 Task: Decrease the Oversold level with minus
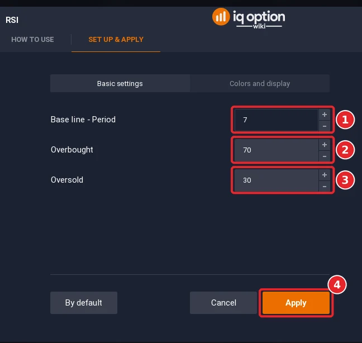(325, 186)
